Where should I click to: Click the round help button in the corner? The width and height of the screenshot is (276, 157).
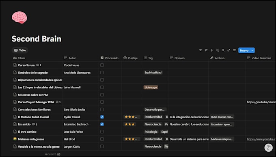pyautogui.click(x=268, y=148)
